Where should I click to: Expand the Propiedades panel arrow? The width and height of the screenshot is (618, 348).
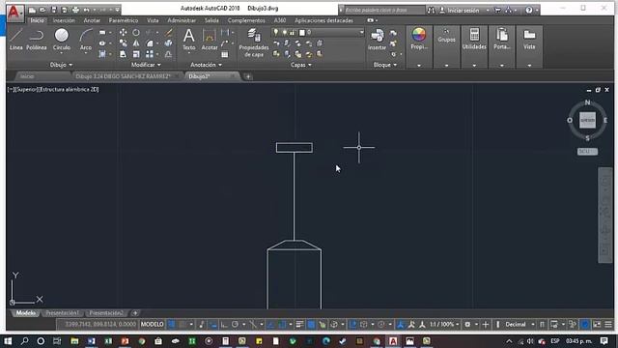419,66
